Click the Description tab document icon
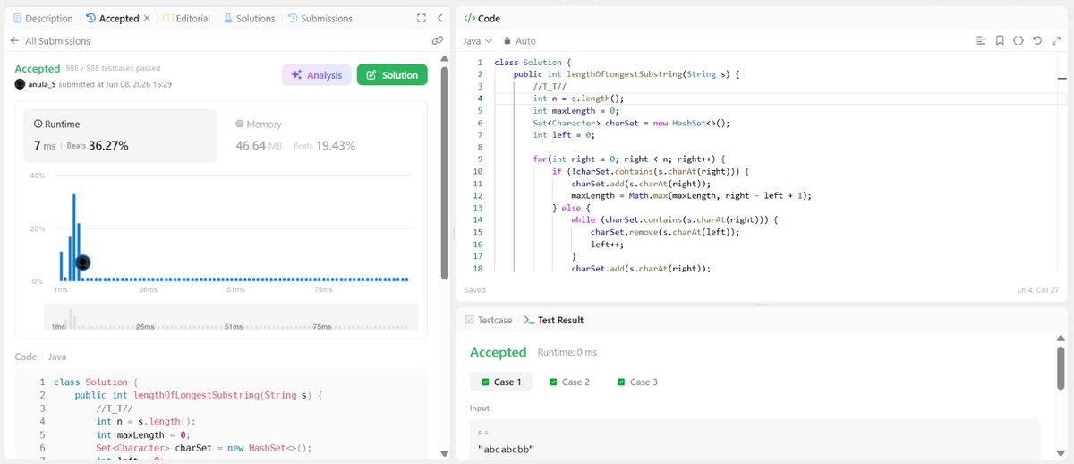 tap(18, 18)
